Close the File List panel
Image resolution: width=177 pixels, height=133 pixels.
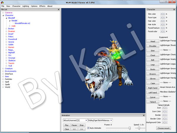59,9
